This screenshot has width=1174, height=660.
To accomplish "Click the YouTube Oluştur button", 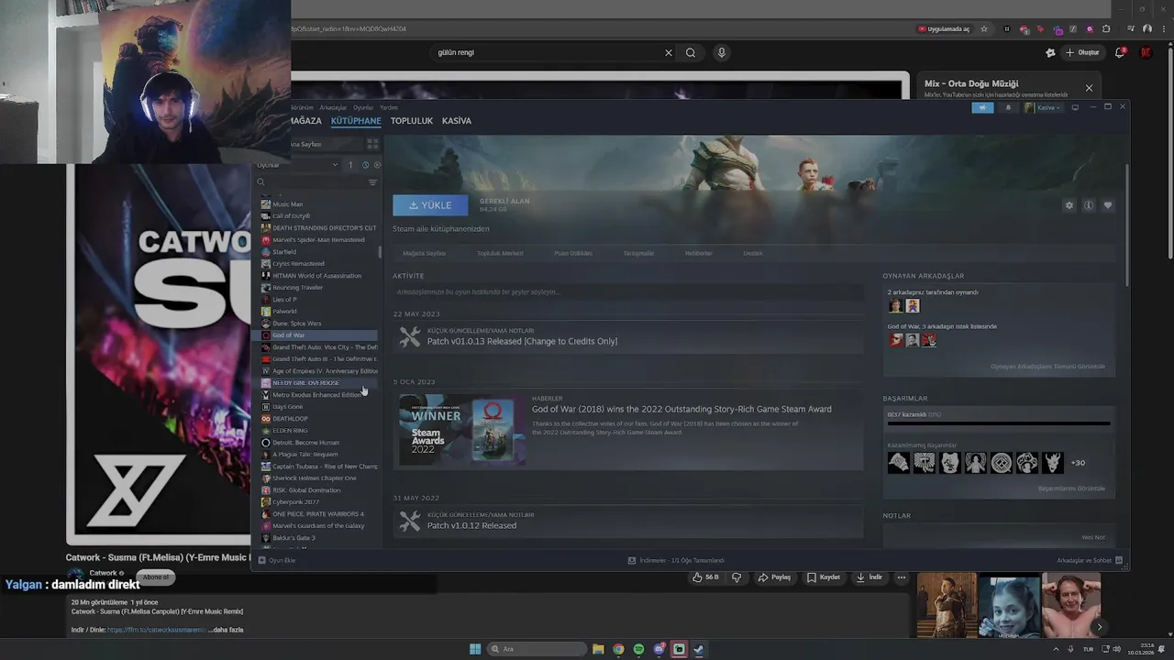I will [1082, 52].
